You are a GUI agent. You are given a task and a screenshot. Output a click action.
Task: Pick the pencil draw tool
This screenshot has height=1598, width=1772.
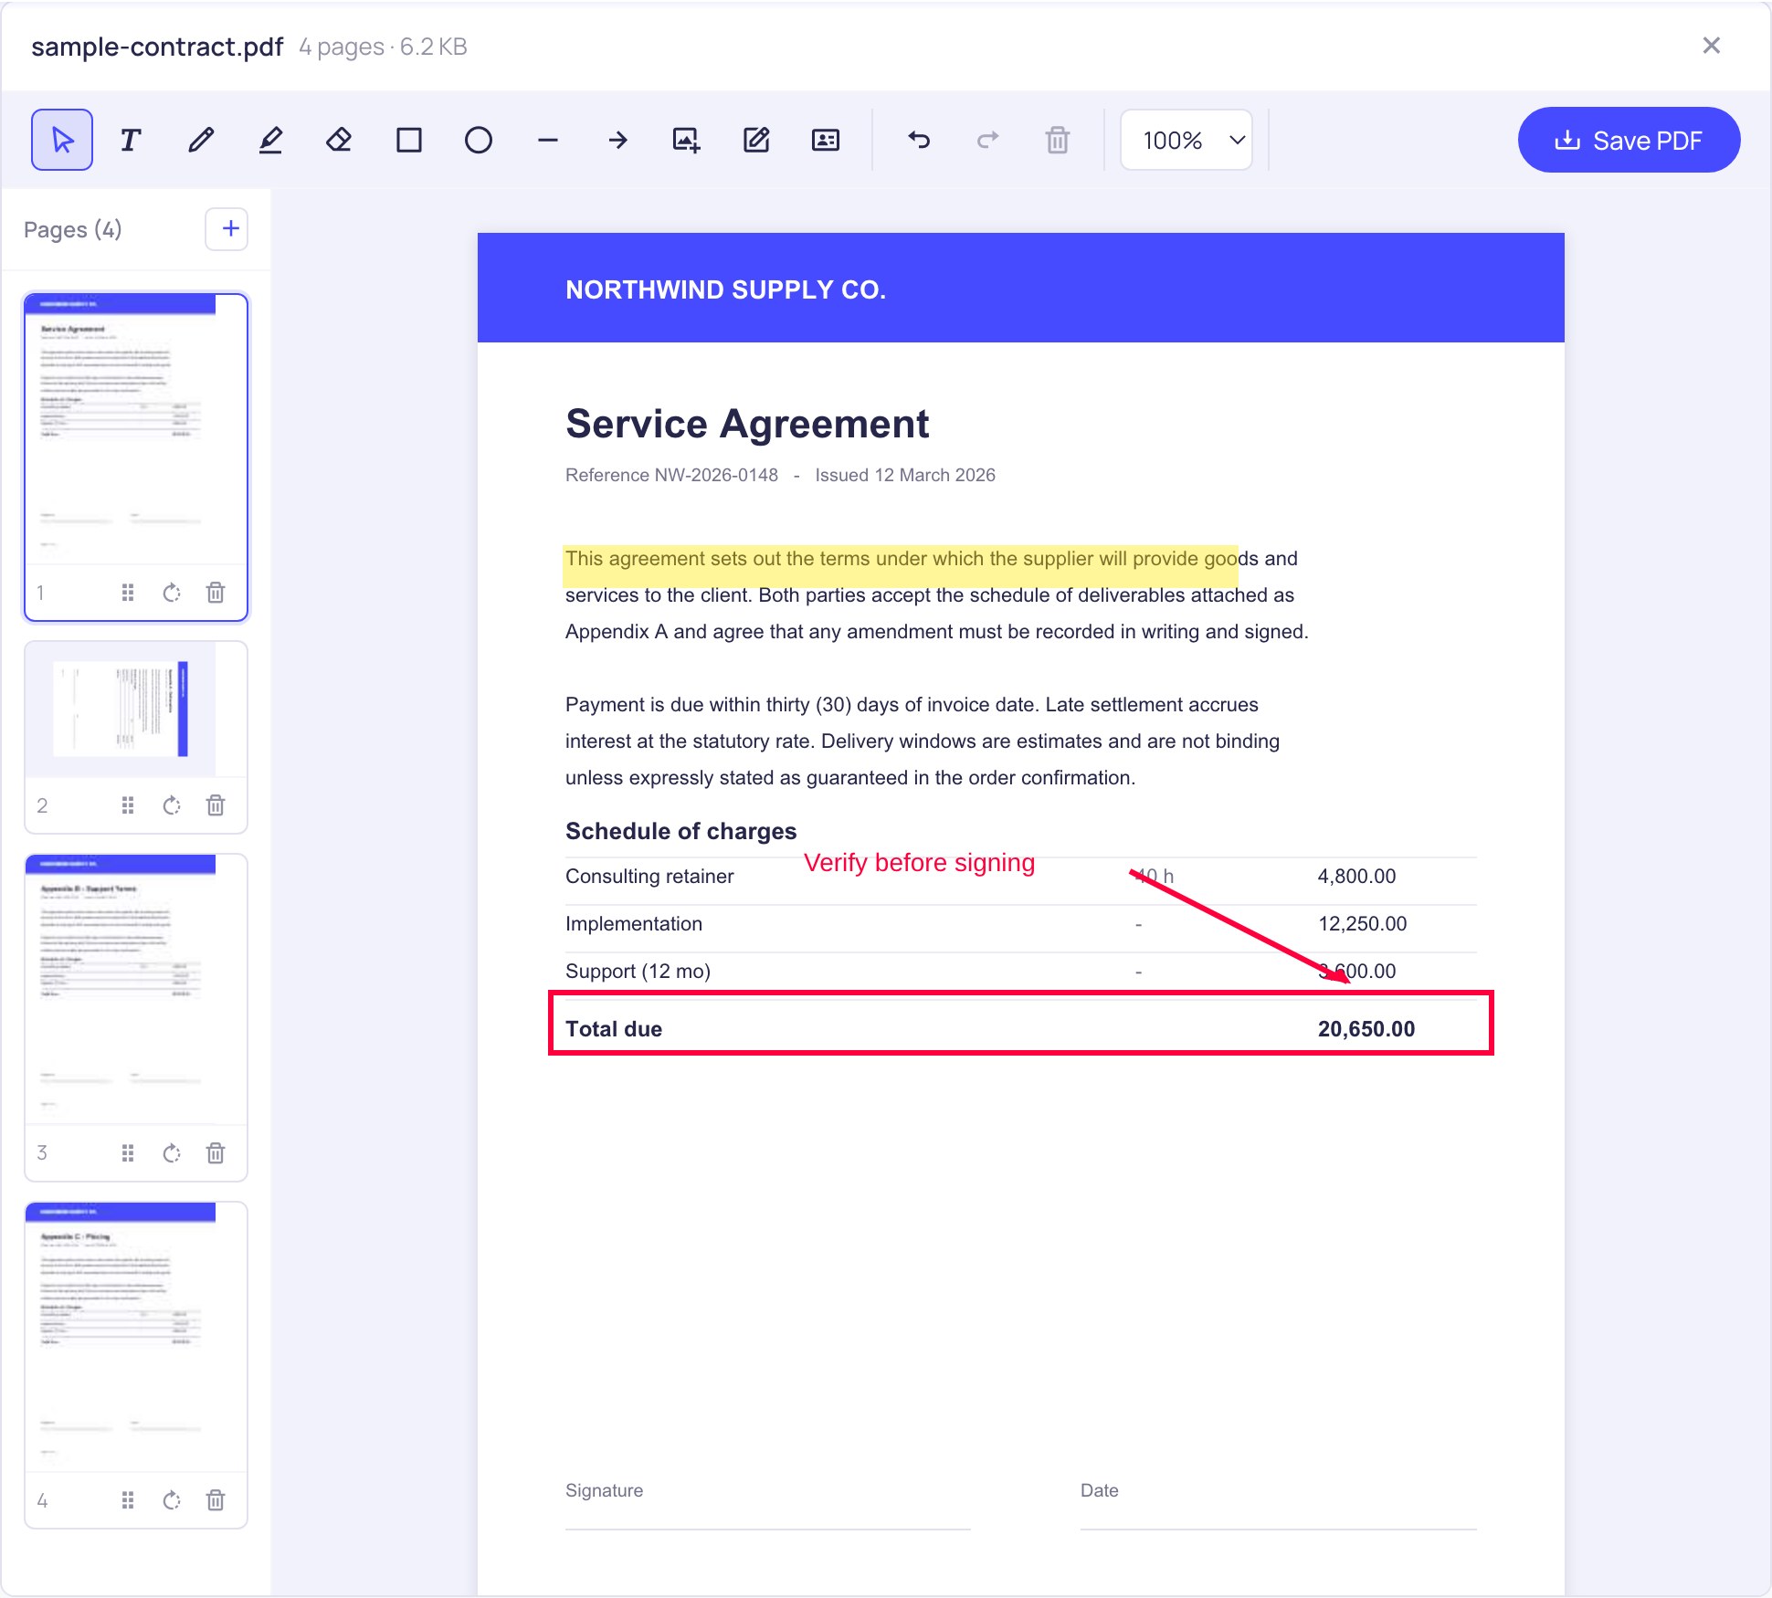point(201,140)
